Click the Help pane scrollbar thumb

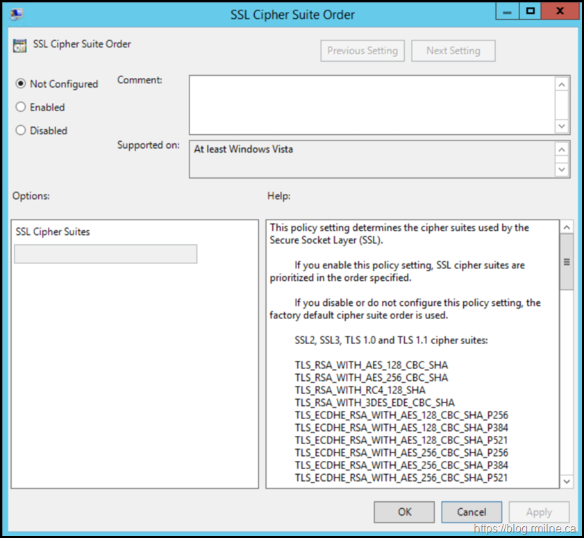[x=567, y=262]
